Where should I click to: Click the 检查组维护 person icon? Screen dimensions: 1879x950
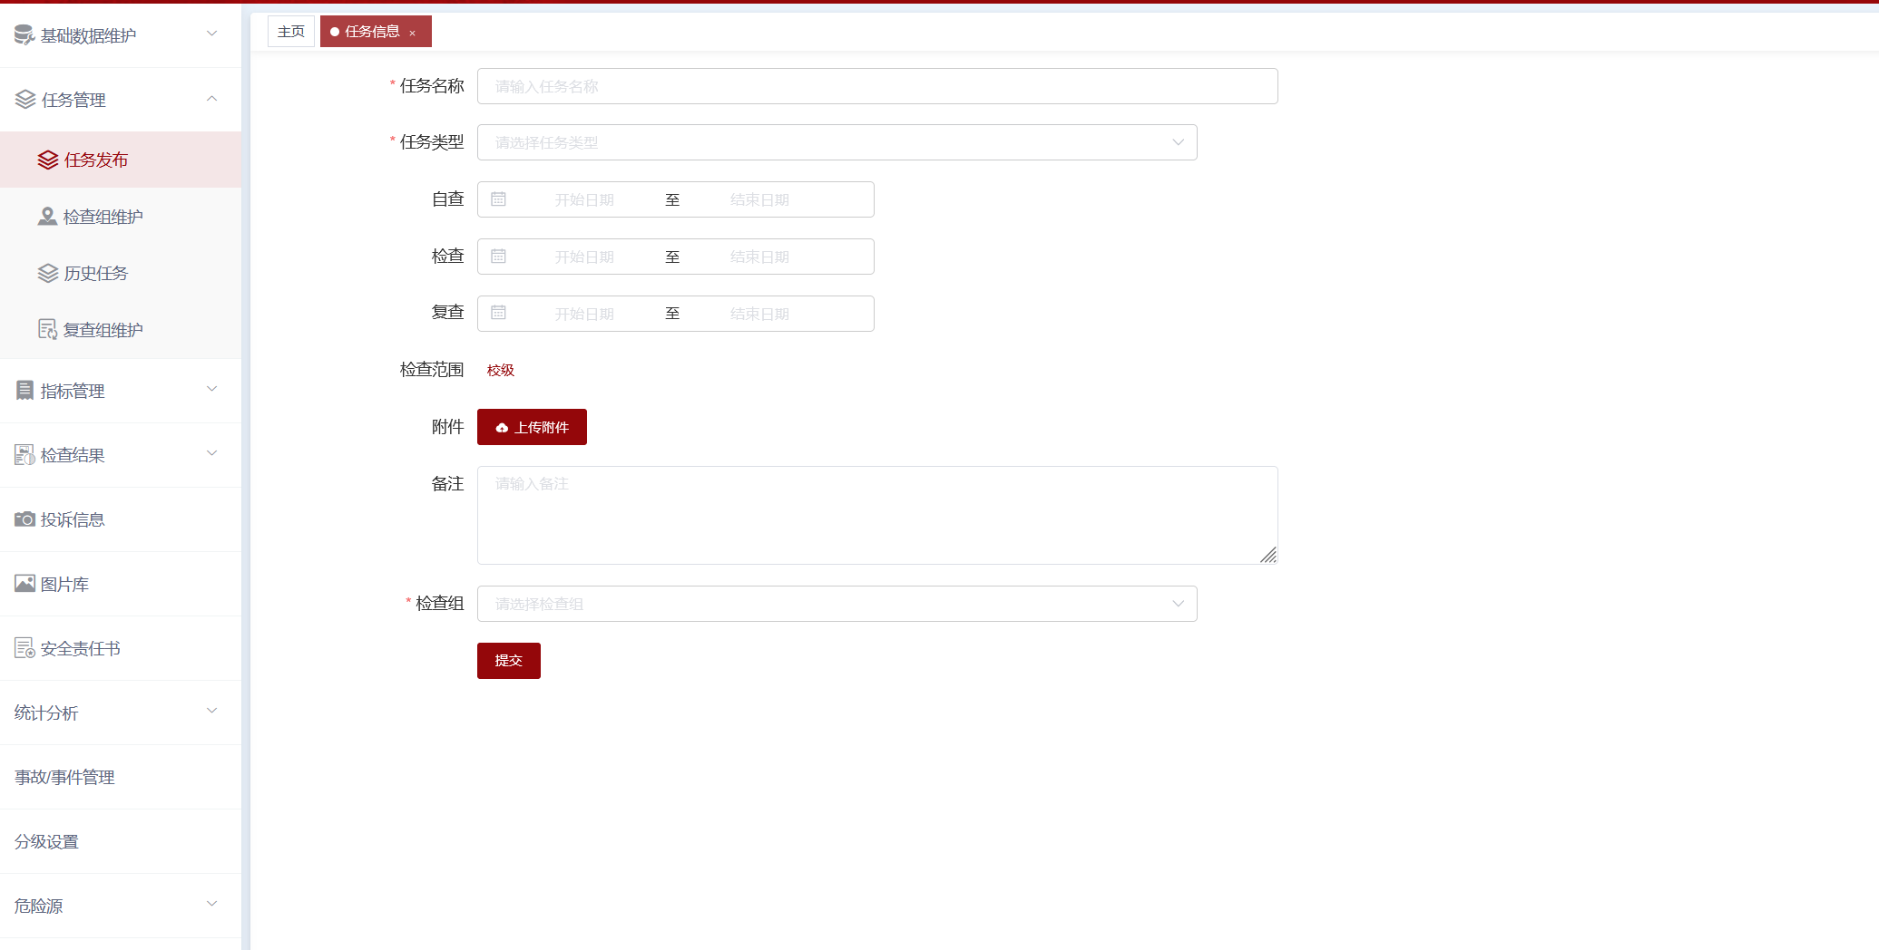tap(47, 217)
